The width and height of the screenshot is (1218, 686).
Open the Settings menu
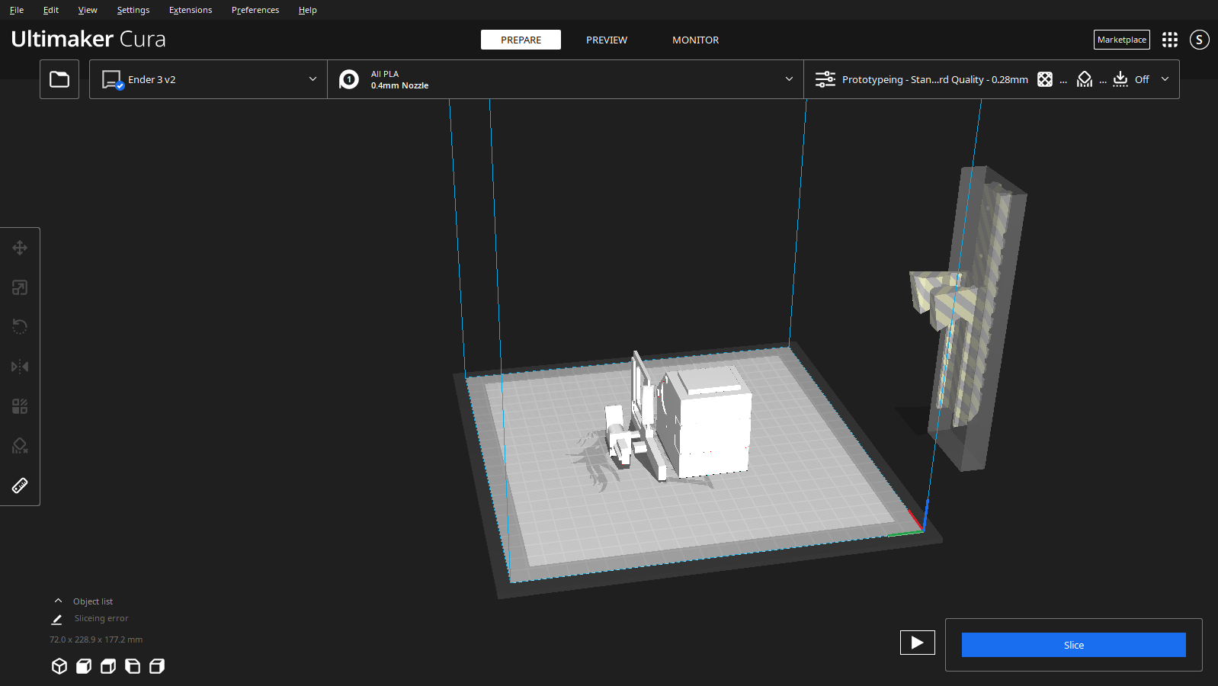point(133,10)
